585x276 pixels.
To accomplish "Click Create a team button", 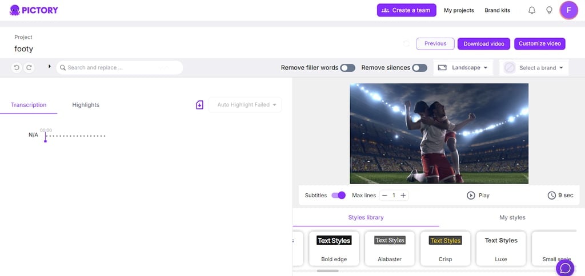I will pos(406,10).
